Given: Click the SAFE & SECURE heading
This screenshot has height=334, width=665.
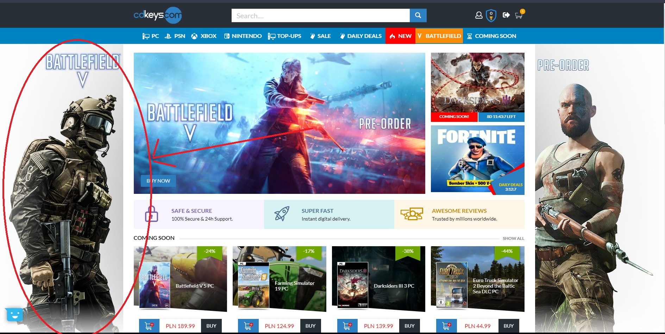Looking at the screenshot, I should coord(192,211).
